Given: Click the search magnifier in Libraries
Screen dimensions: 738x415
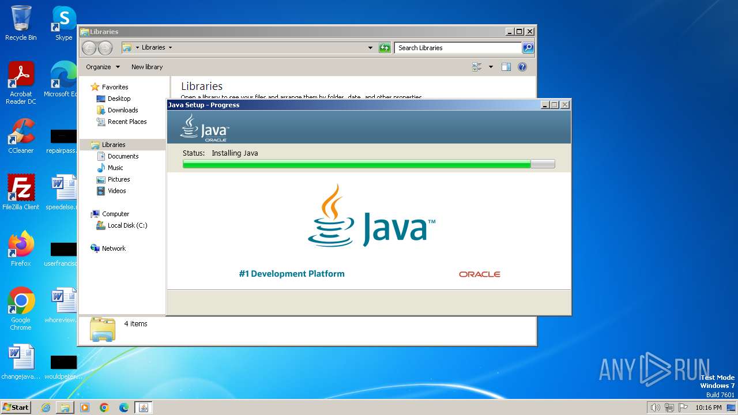Looking at the screenshot, I should 528,48.
